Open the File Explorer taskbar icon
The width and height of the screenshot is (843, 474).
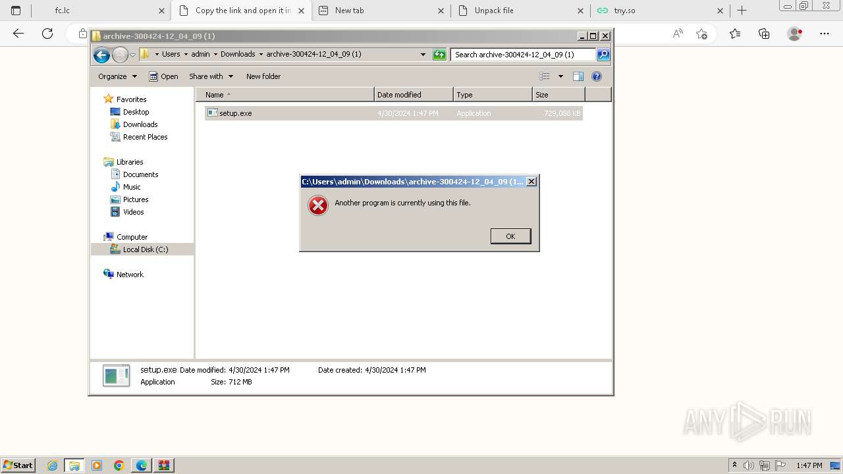click(x=74, y=465)
